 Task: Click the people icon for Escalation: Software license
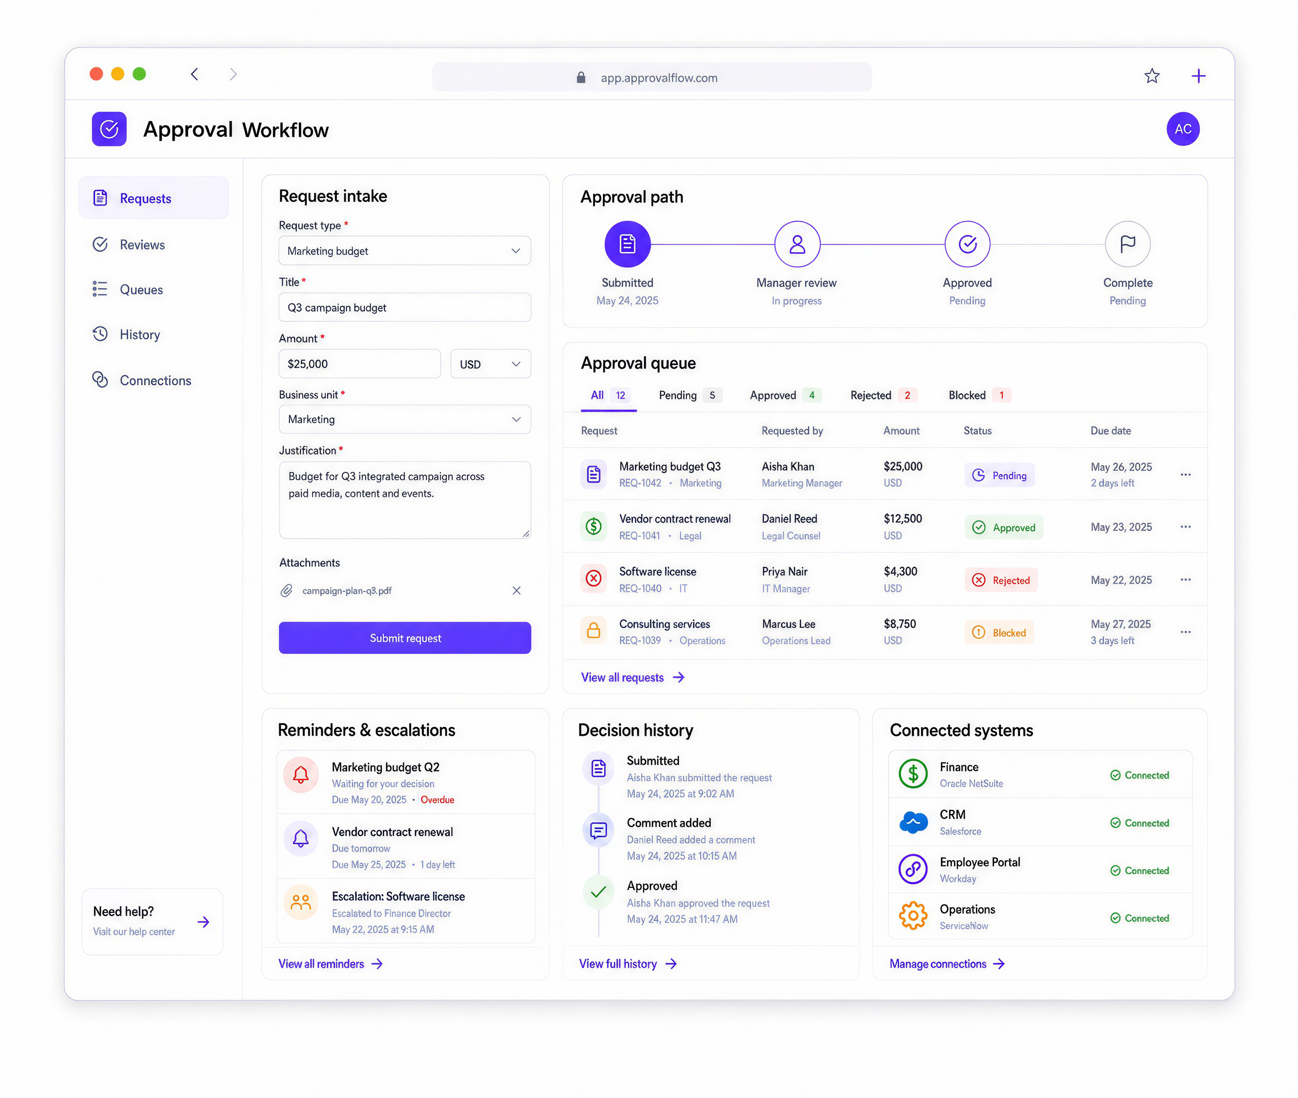(x=301, y=903)
